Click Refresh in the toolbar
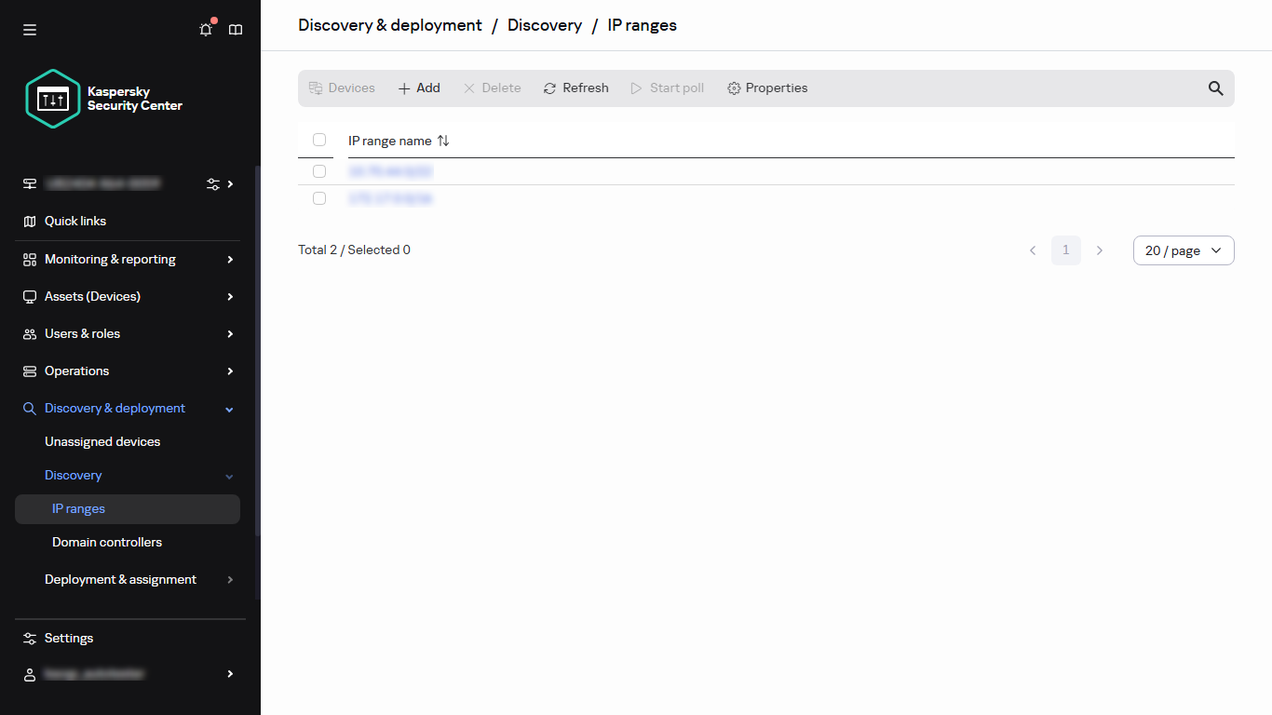1272x715 pixels. [x=575, y=88]
